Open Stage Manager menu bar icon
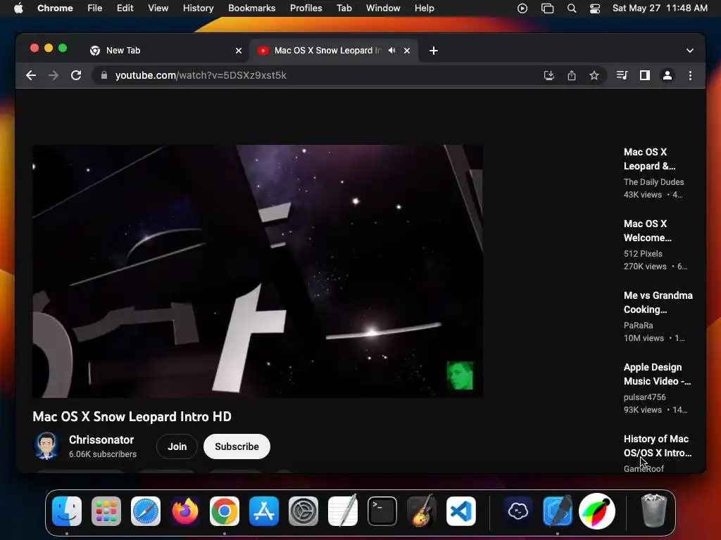Image resolution: width=721 pixels, height=540 pixels. (547, 8)
